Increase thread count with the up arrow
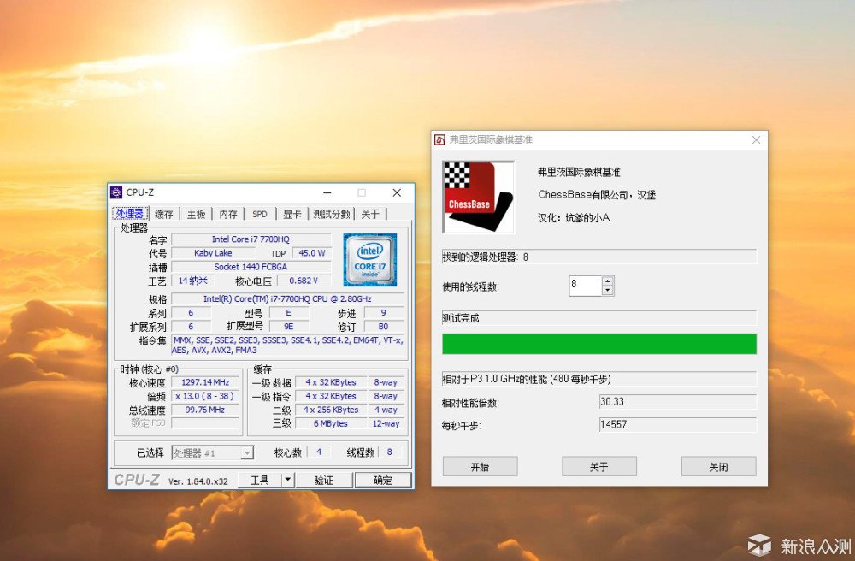The width and height of the screenshot is (855, 561). click(x=608, y=281)
